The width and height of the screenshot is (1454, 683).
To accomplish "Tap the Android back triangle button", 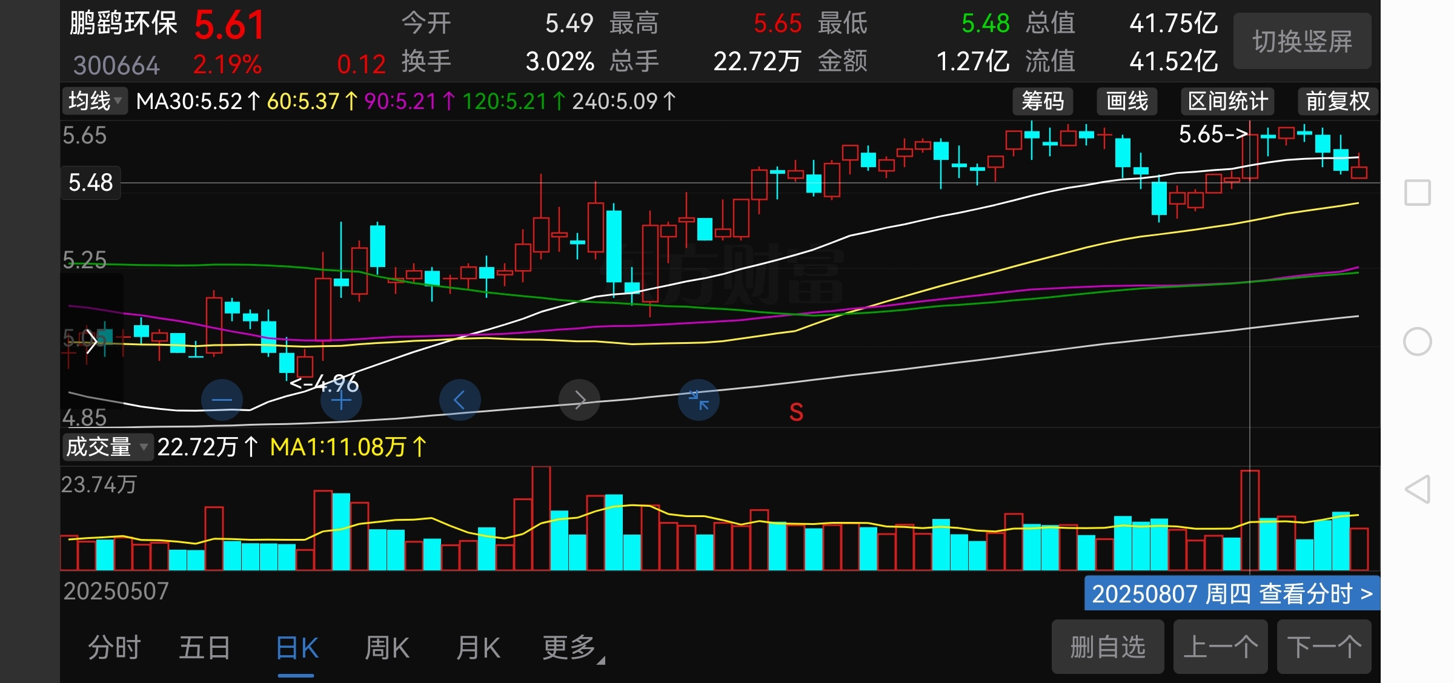I will pyautogui.click(x=1417, y=489).
